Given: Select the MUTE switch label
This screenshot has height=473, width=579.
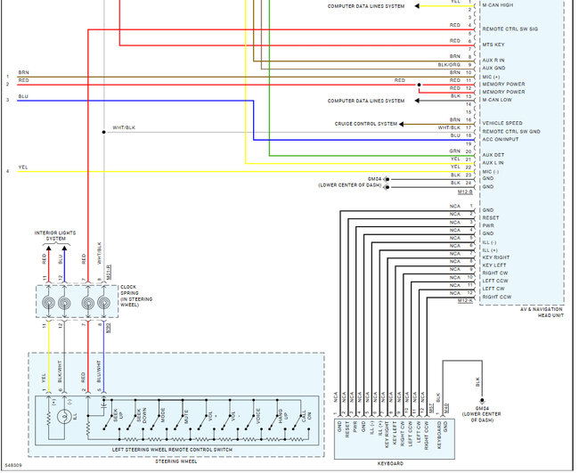Looking at the screenshot, I should click(x=186, y=417).
